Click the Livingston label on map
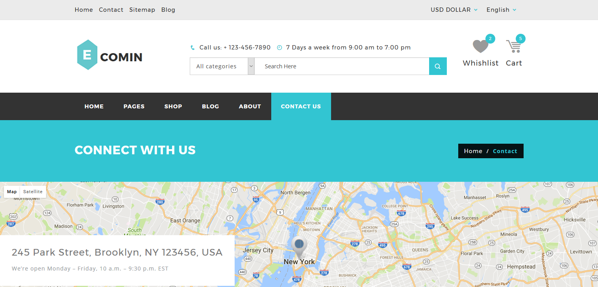The height and width of the screenshot is (287, 598). point(113,206)
